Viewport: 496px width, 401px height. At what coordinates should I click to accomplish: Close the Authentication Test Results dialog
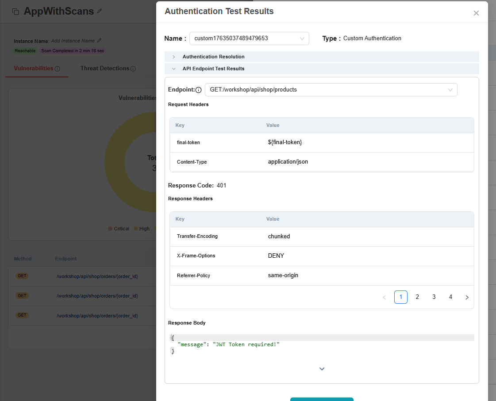(476, 13)
